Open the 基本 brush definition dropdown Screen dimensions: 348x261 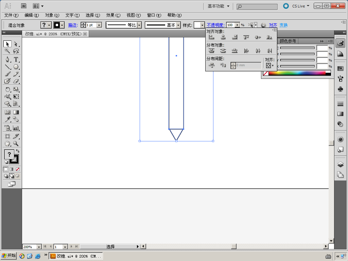click(178, 25)
